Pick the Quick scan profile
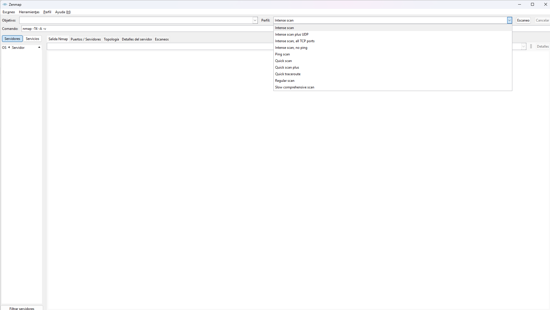The width and height of the screenshot is (550, 310). pyautogui.click(x=393, y=61)
